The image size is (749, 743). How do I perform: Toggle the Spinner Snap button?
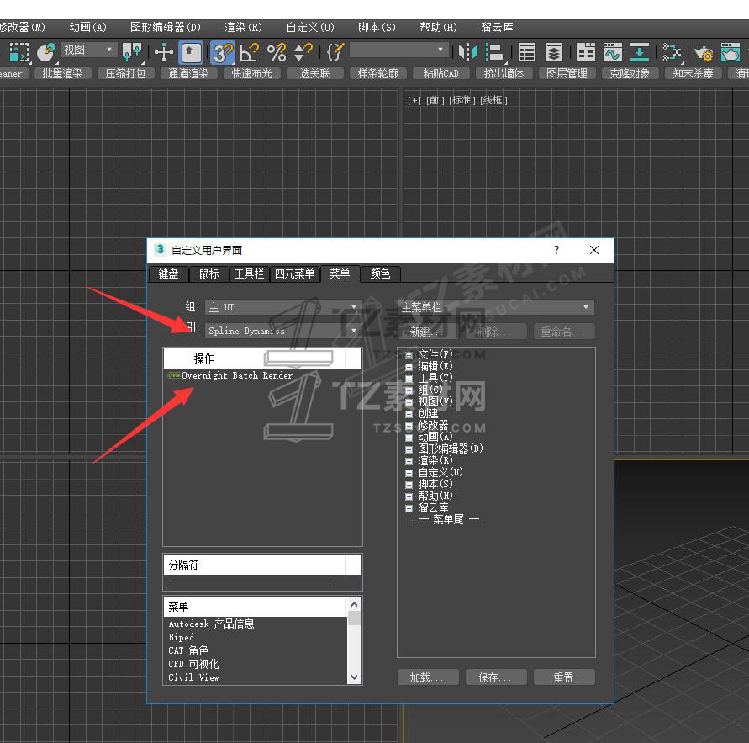[303, 52]
